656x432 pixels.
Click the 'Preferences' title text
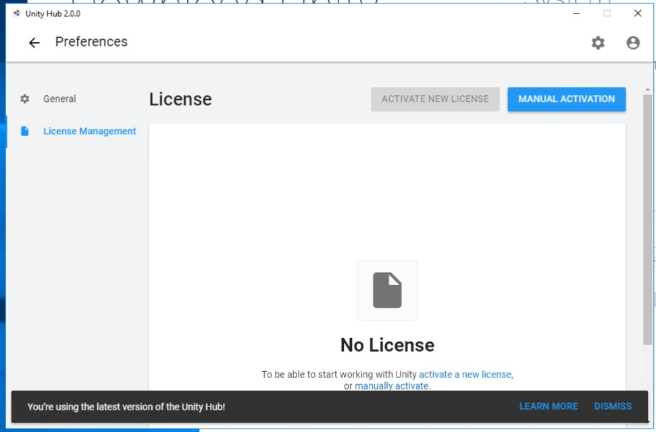click(91, 42)
